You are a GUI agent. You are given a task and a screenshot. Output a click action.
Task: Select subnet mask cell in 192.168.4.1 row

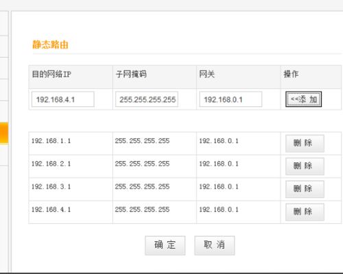pyautogui.click(x=154, y=212)
